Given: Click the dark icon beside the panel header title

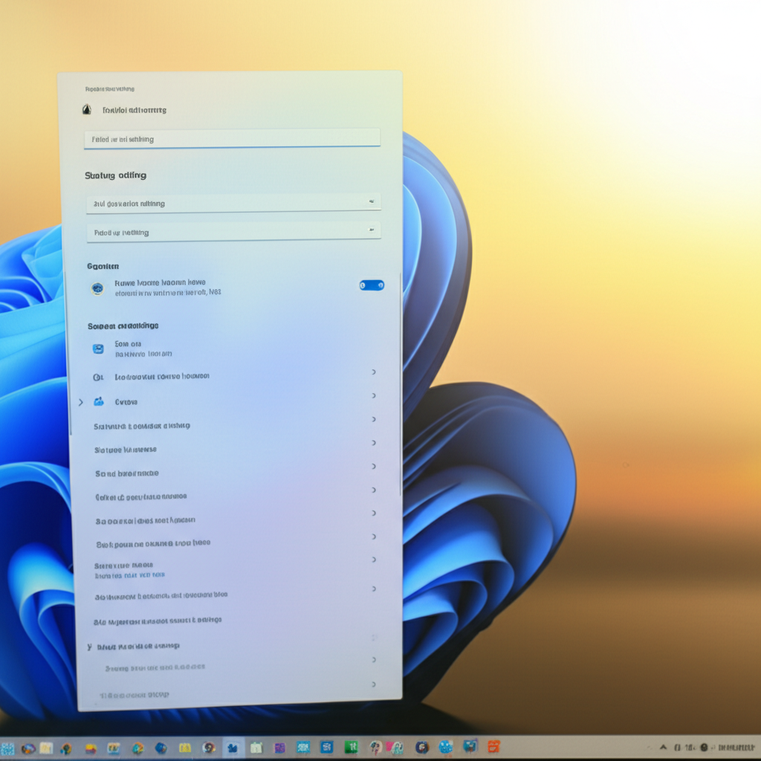Looking at the screenshot, I should pyautogui.click(x=87, y=110).
